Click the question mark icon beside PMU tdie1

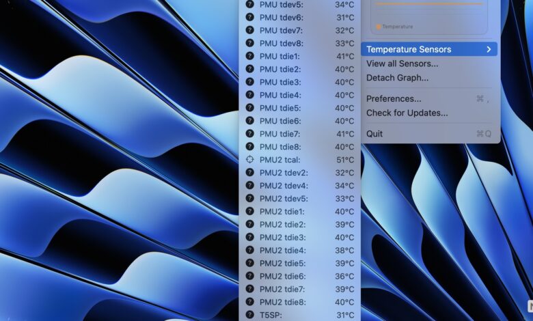[250, 56]
